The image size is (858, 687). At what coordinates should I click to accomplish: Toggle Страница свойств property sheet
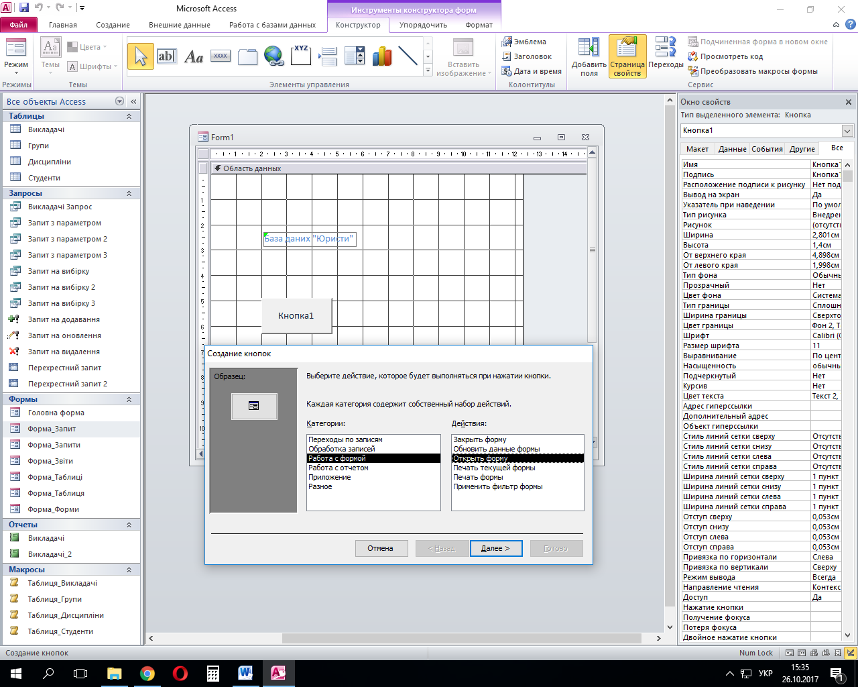click(x=627, y=57)
